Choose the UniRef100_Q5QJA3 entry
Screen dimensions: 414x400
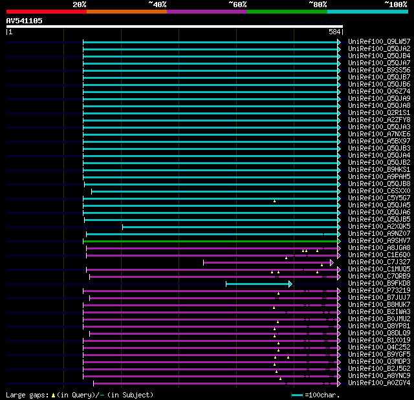(379, 127)
